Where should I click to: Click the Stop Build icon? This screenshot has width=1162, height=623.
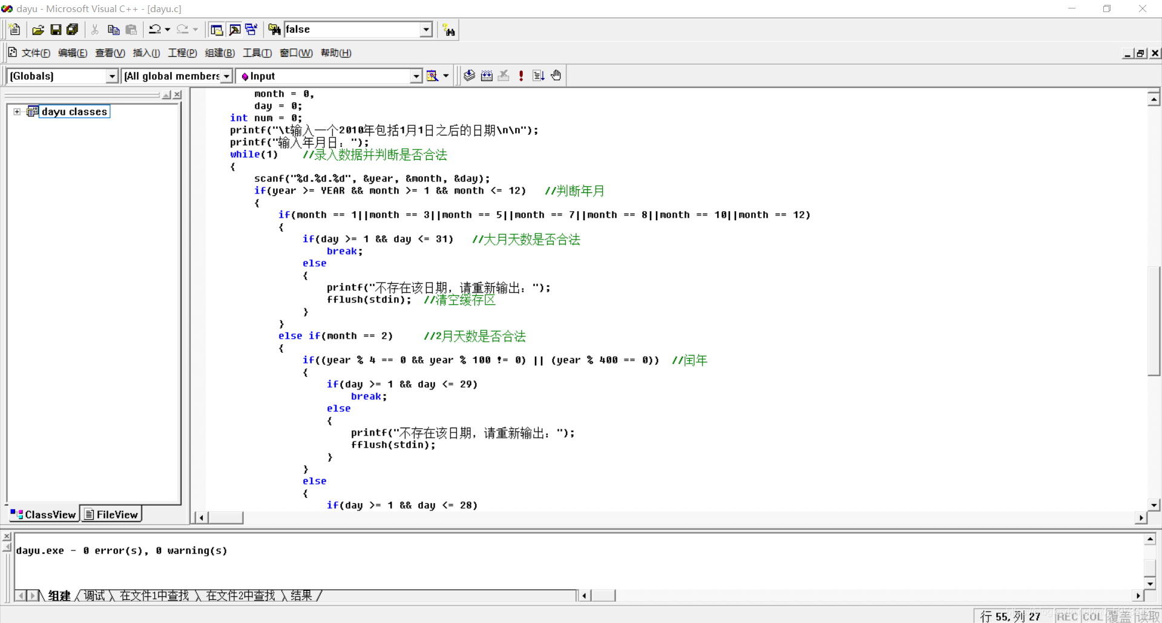(x=504, y=76)
